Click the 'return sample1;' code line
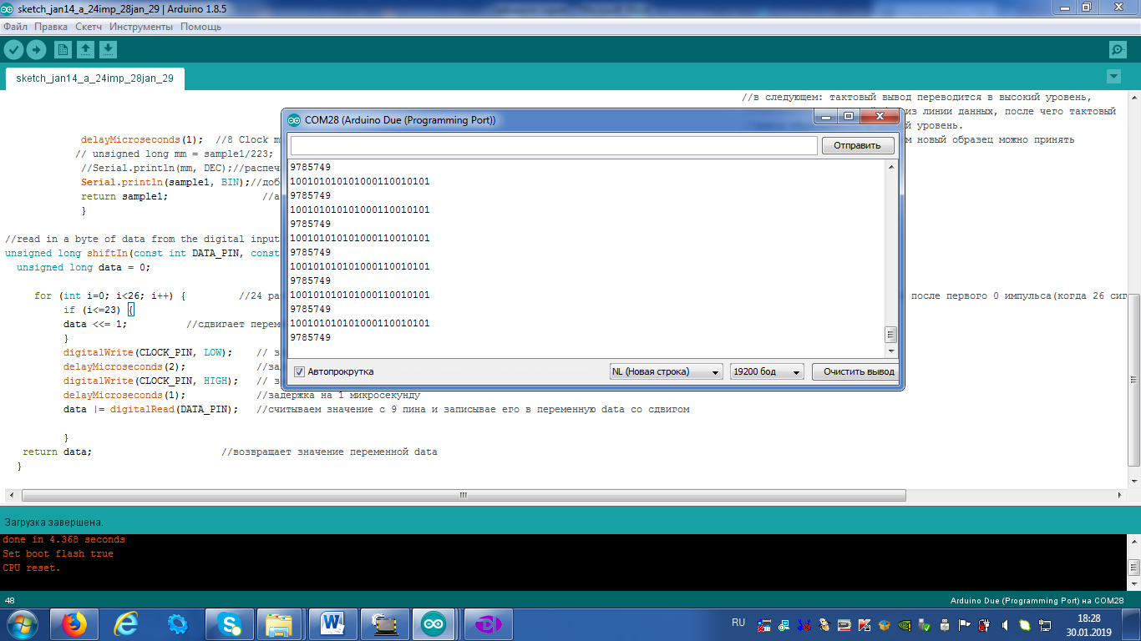The width and height of the screenshot is (1141, 641). coord(124,196)
